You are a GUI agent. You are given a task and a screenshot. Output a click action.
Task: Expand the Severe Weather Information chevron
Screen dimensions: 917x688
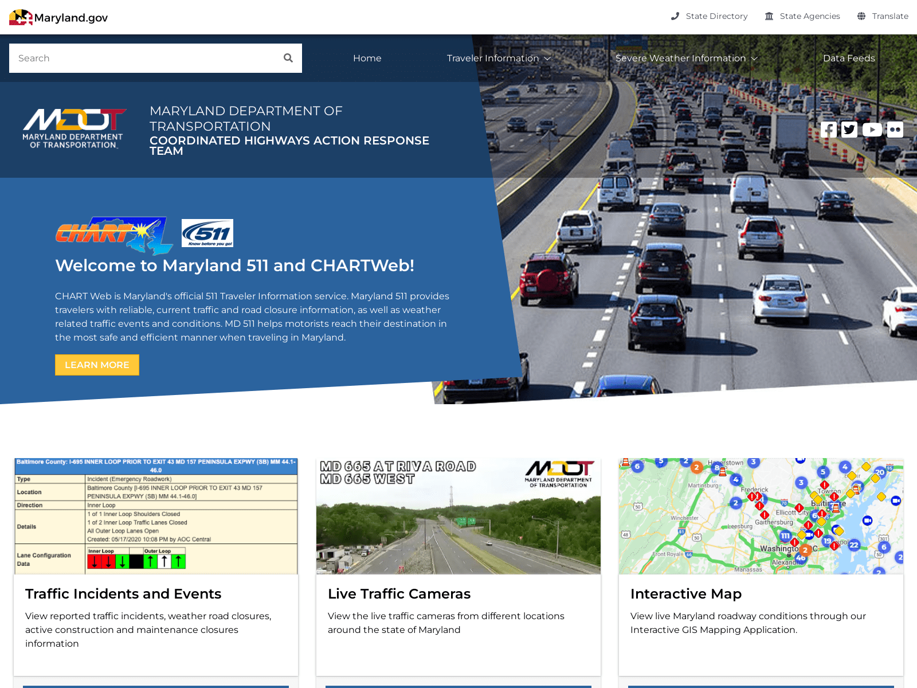(x=754, y=58)
